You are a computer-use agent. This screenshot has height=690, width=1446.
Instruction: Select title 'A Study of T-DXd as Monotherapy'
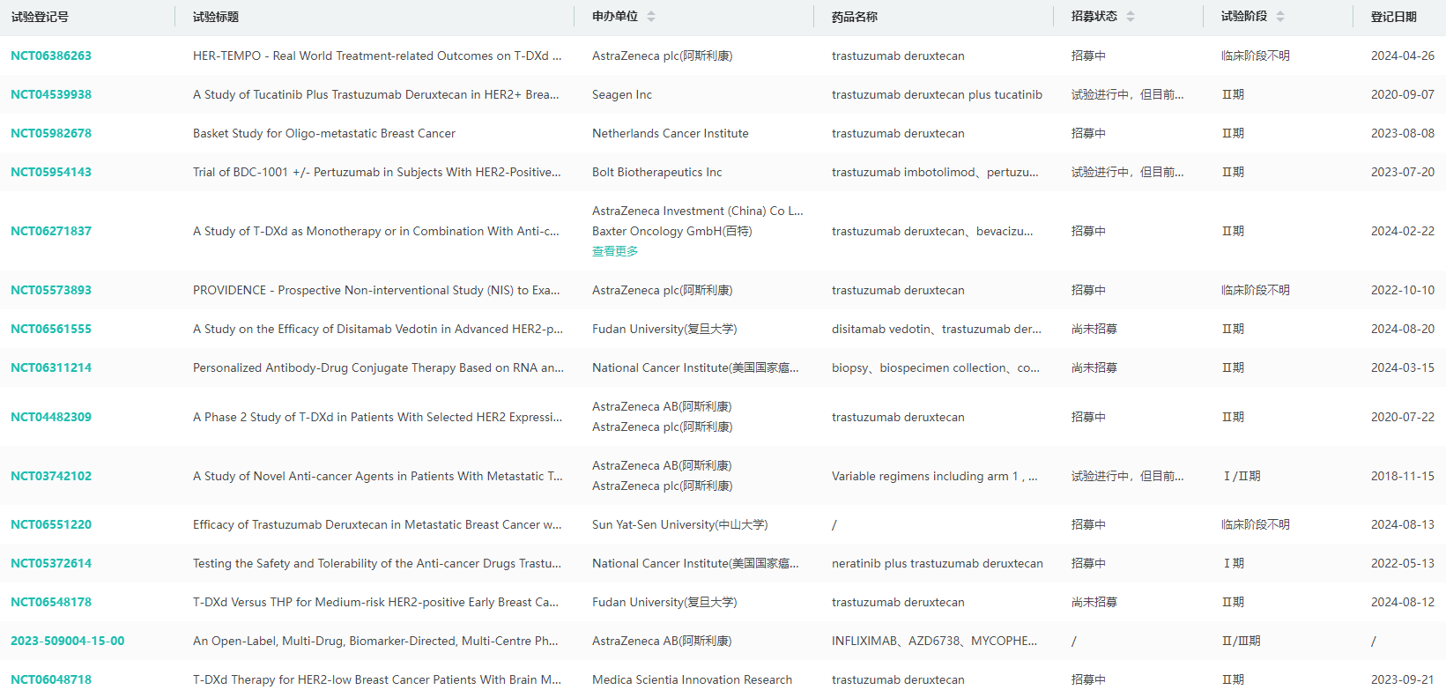click(x=376, y=231)
